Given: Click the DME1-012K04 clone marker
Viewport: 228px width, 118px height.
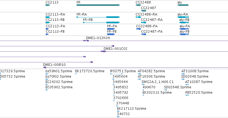Looking at the screenshot, I should tap(86, 41).
